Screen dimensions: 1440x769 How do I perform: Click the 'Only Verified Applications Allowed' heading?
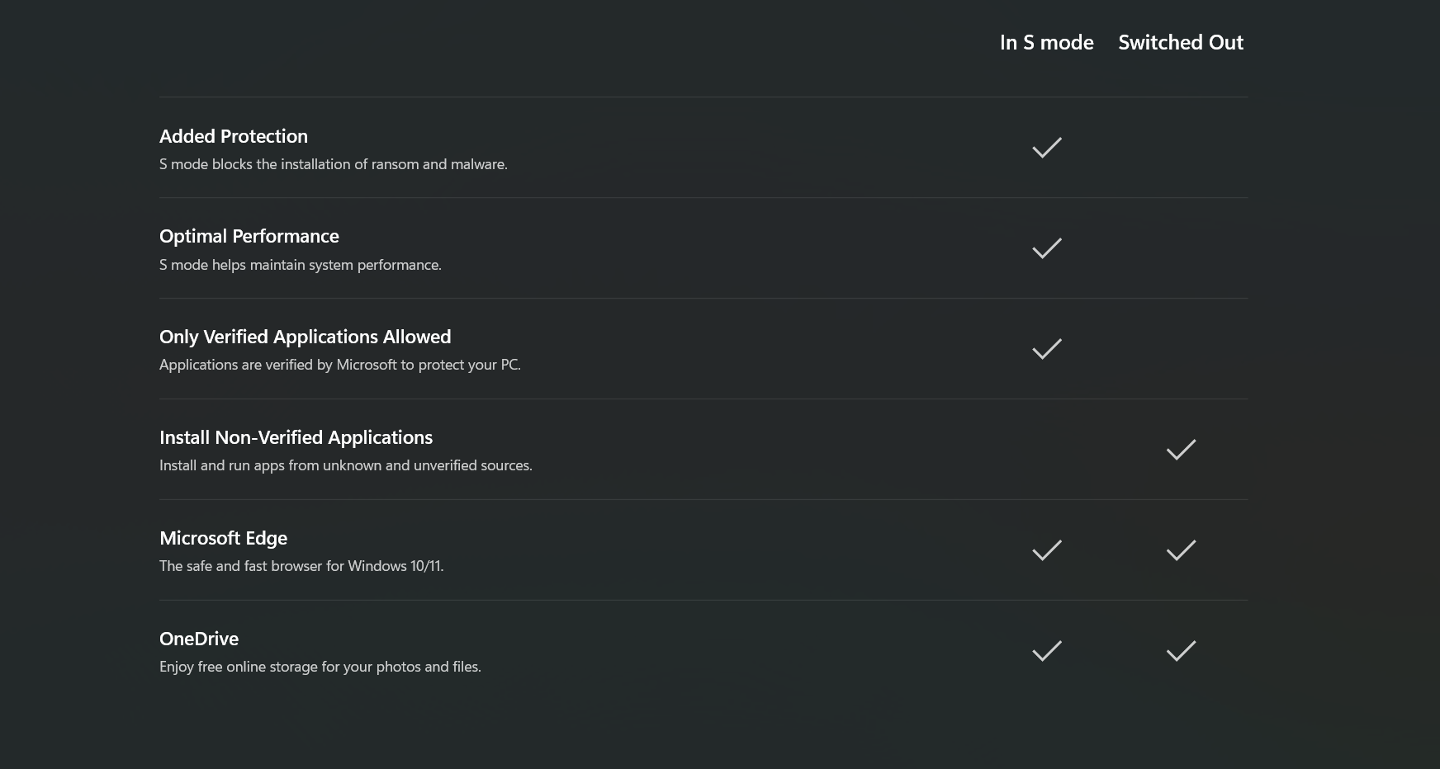306,337
